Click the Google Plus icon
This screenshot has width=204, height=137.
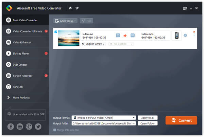coord(29,127)
